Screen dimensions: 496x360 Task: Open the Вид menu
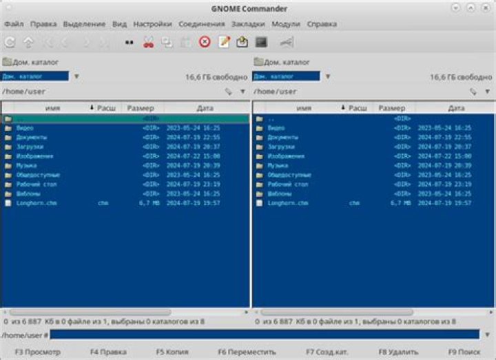pos(120,24)
